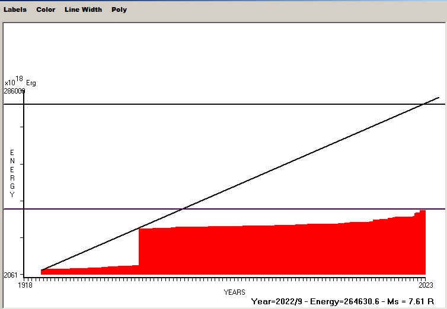Click the upper horizontal black line
447x309 pixels.
178,104
